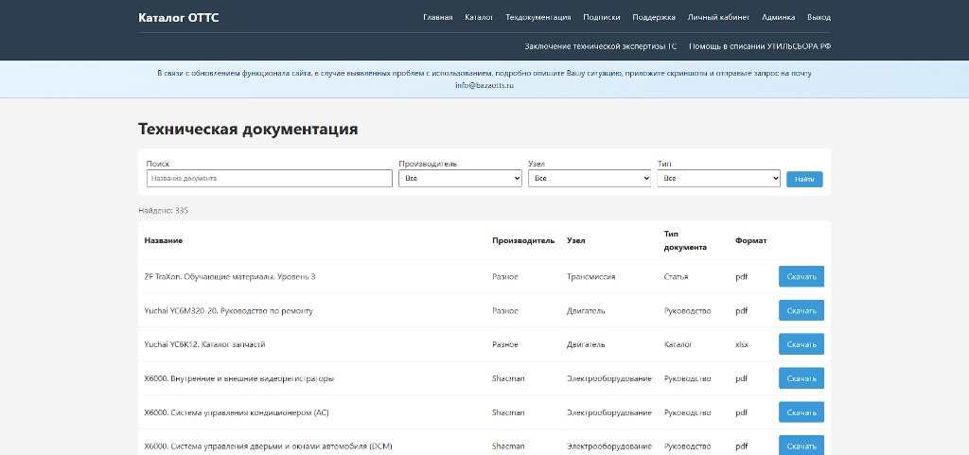The height and width of the screenshot is (455, 969).
Task: Go to the Главная menu item
Action: pyautogui.click(x=437, y=17)
